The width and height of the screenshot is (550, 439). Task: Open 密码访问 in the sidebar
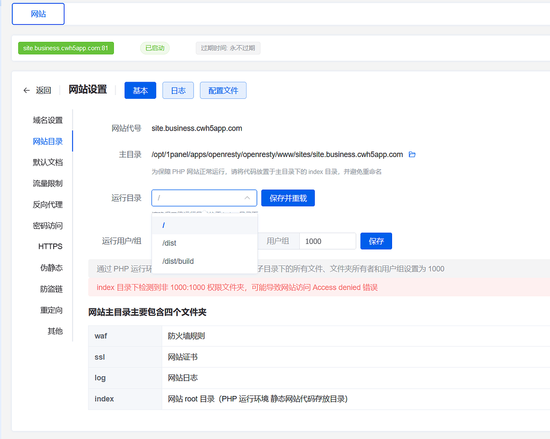click(49, 225)
